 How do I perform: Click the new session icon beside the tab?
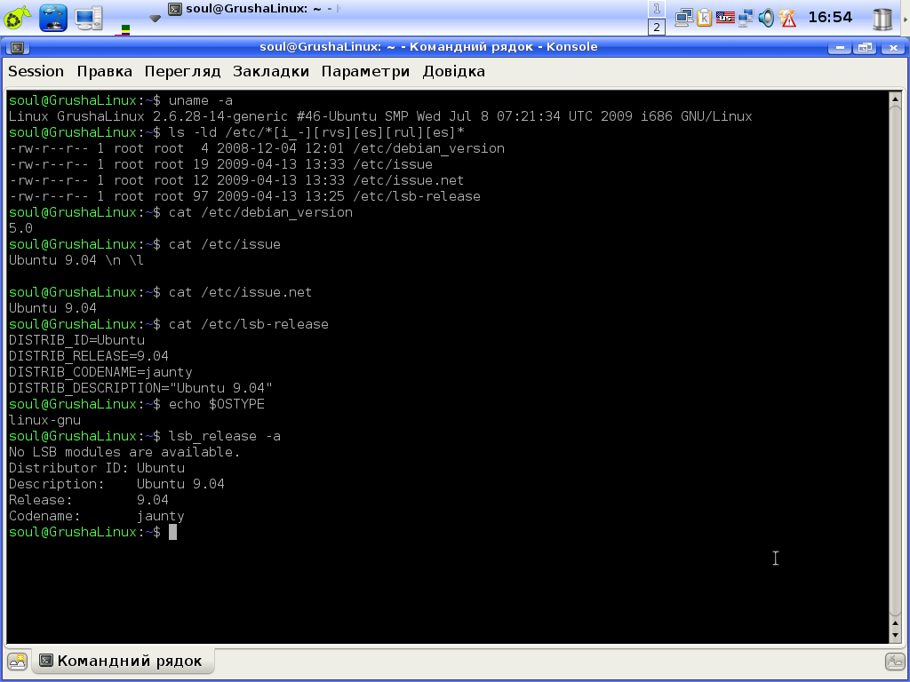[18, 661]
